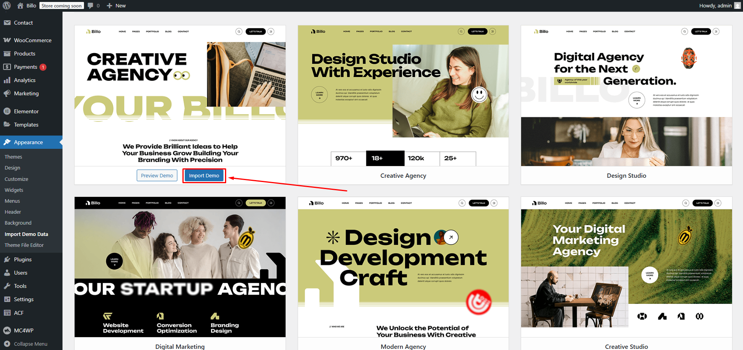Select the Design Studio demo thumbnail

point(626,96)
